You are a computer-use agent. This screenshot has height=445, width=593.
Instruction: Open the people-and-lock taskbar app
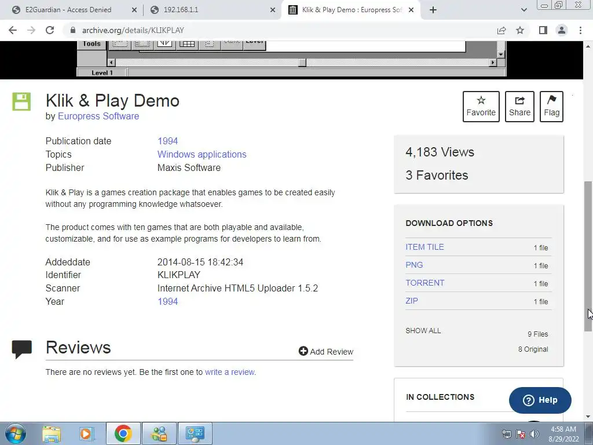[159, 433]
